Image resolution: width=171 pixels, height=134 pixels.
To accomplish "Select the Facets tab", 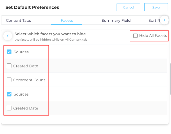I will [x=67, y=20].
